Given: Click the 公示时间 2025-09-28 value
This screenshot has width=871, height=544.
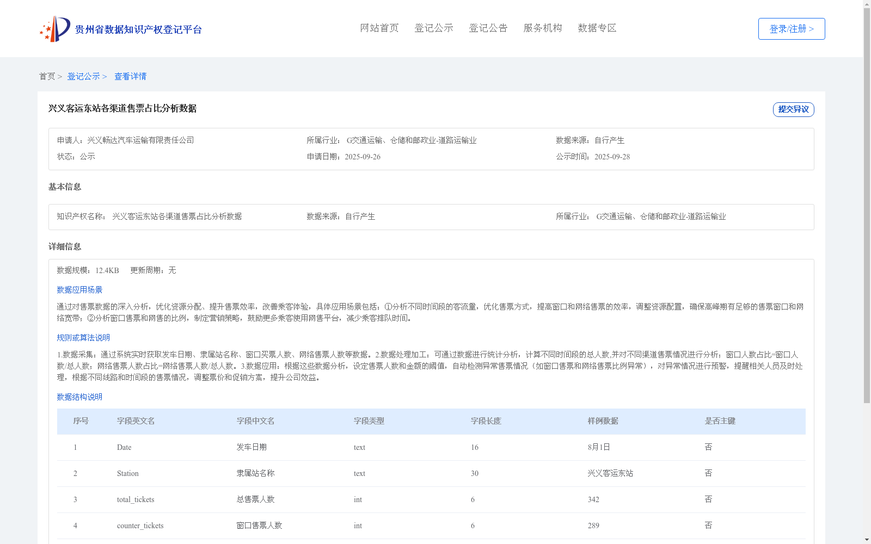Looking at the screenshot, I should coord(612,157).
